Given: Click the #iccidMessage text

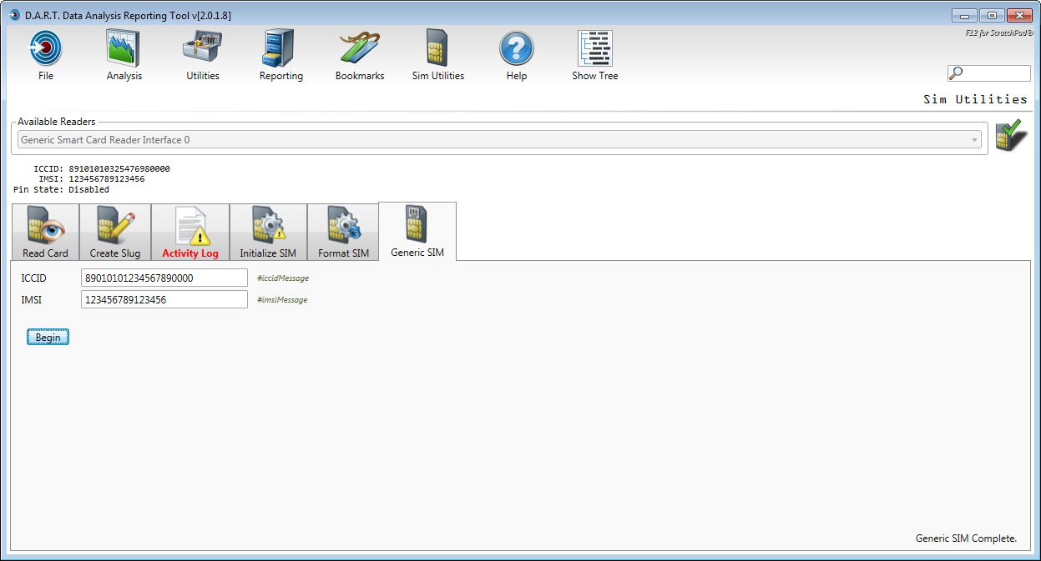Looking at the screenshot, I should click(x=283, y=278).
